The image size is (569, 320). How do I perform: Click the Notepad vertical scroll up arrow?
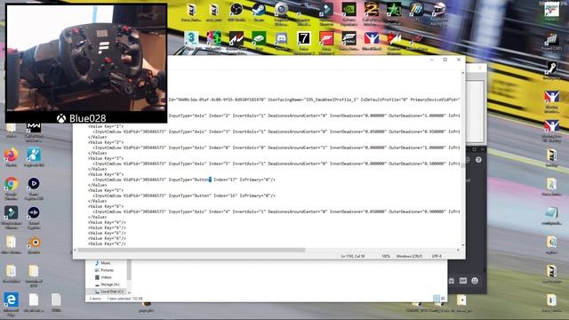pos(462,73)
